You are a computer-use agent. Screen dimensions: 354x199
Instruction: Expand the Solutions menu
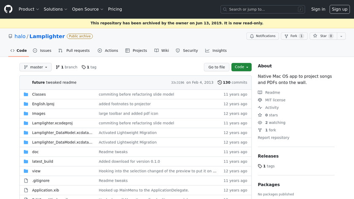click(55, 9)
